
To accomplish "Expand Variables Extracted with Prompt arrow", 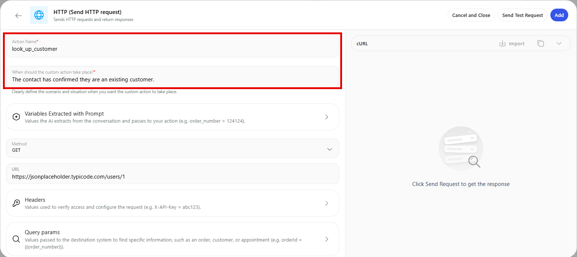I will [x=327, y=117].
